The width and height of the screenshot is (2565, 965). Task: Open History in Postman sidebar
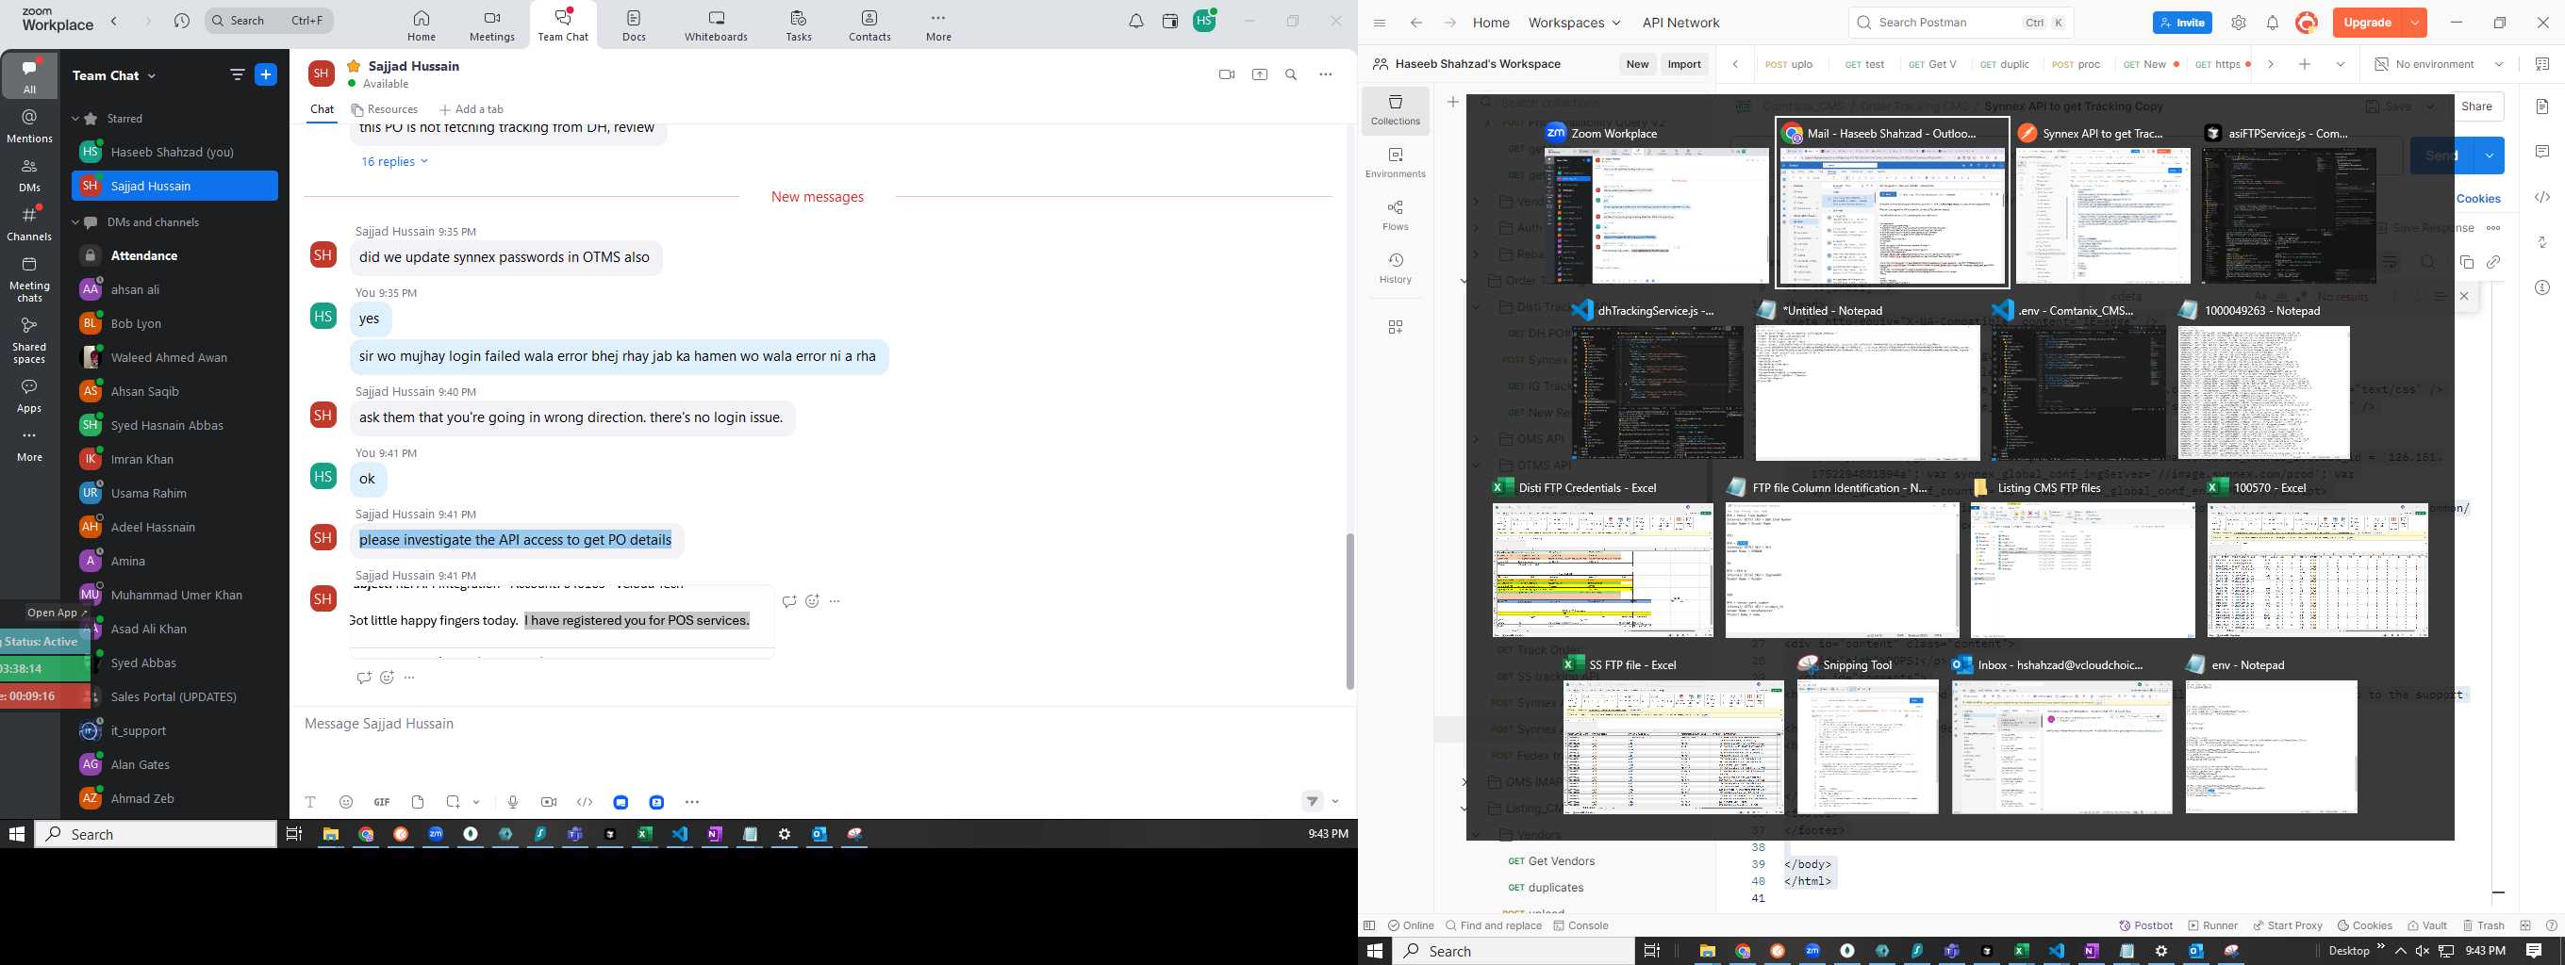pyautogui.click(x=1395, y=268)
